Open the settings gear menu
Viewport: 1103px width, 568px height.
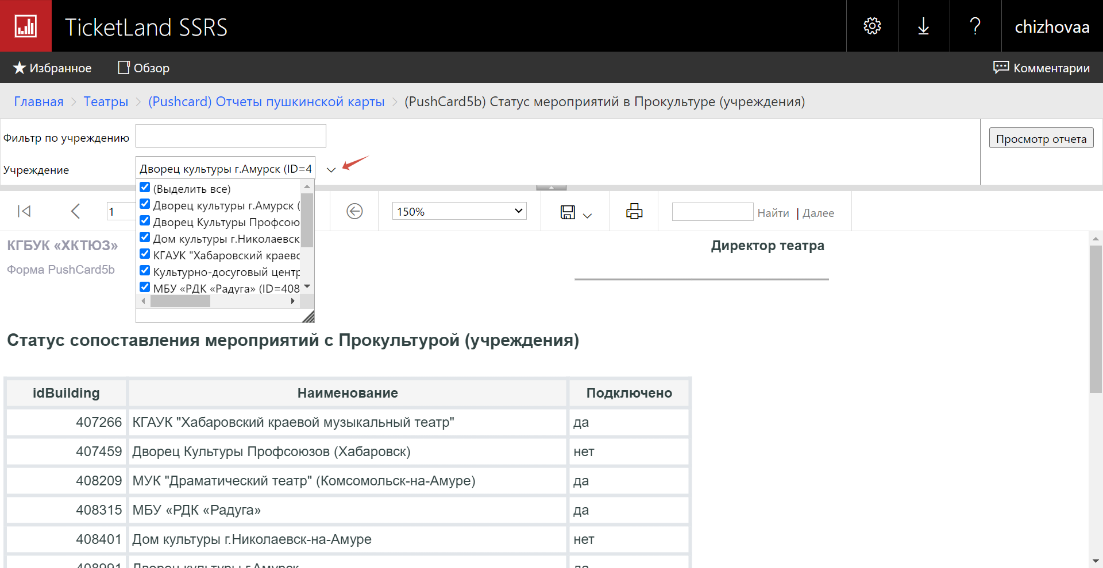(x=872, y=26)
